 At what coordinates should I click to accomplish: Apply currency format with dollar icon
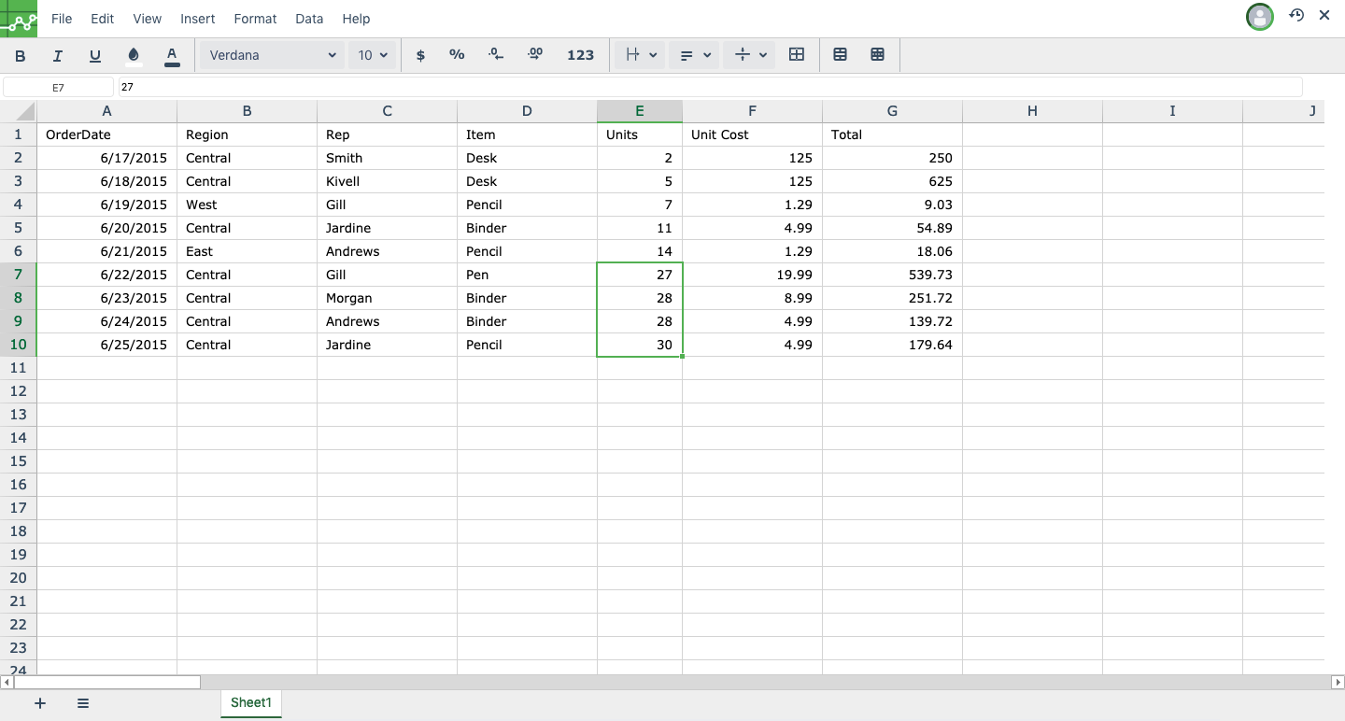point(420,56)
